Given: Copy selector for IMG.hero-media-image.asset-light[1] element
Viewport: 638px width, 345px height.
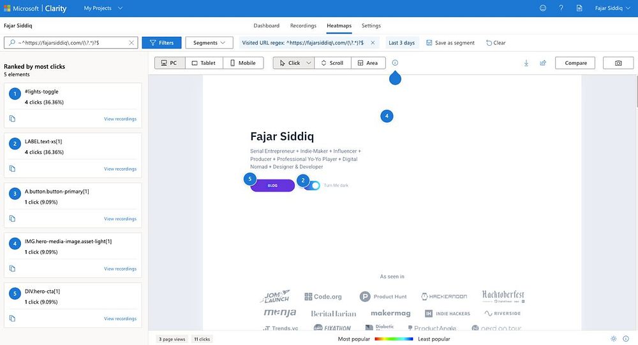Looking at the screenshot, I should (x=12, y=268).
